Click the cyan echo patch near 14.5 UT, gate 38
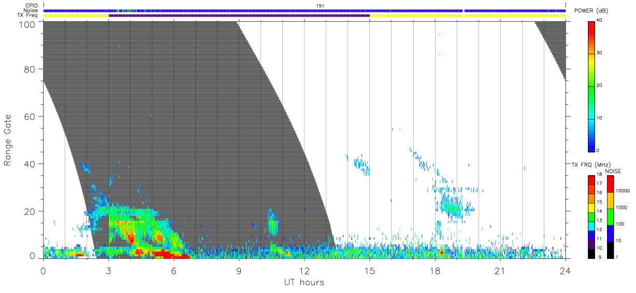 (362, 165)
